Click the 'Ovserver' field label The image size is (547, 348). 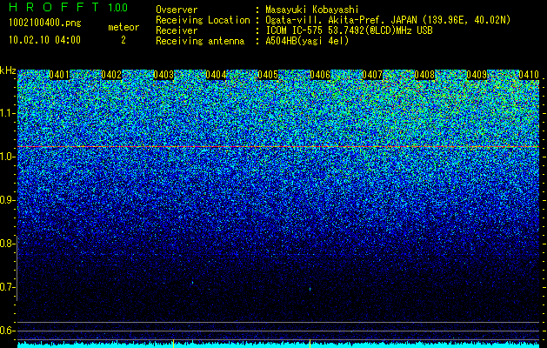(x=177, y=10)
